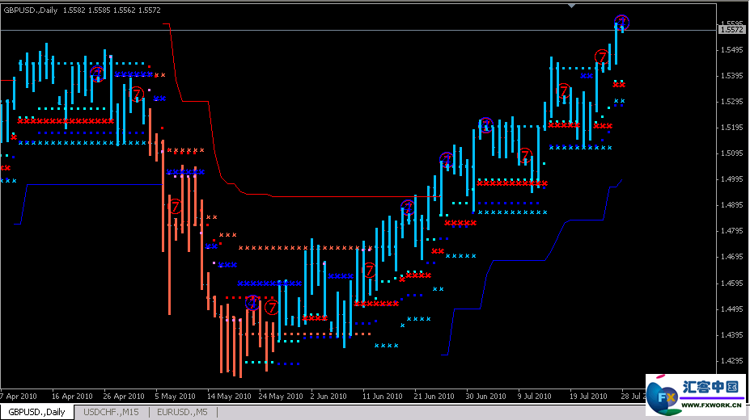Select the GBPUSD.,Daily tab at bottom

click(37, 413)
